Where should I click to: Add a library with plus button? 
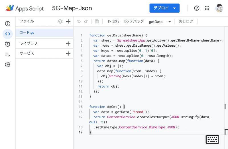pyautogui.click(x=68, y=44)
